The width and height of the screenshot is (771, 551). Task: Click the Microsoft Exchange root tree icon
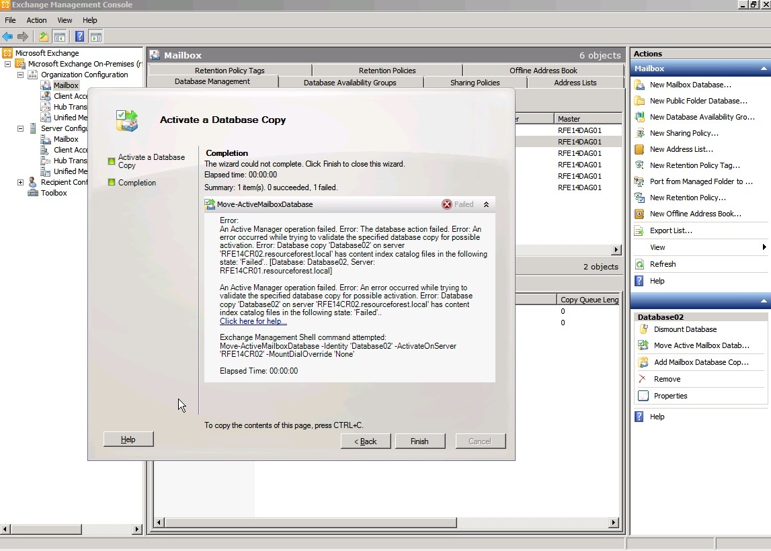[x=7, y=53]
